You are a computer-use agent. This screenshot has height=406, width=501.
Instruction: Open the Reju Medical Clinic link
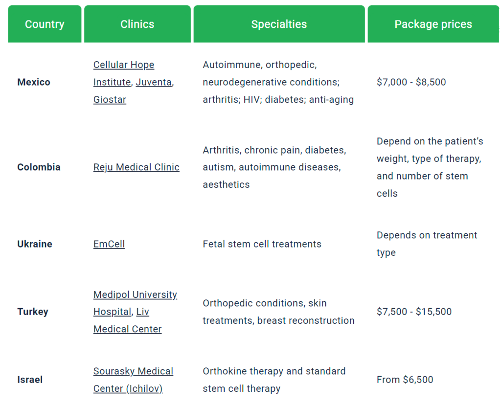click(137, 167)
